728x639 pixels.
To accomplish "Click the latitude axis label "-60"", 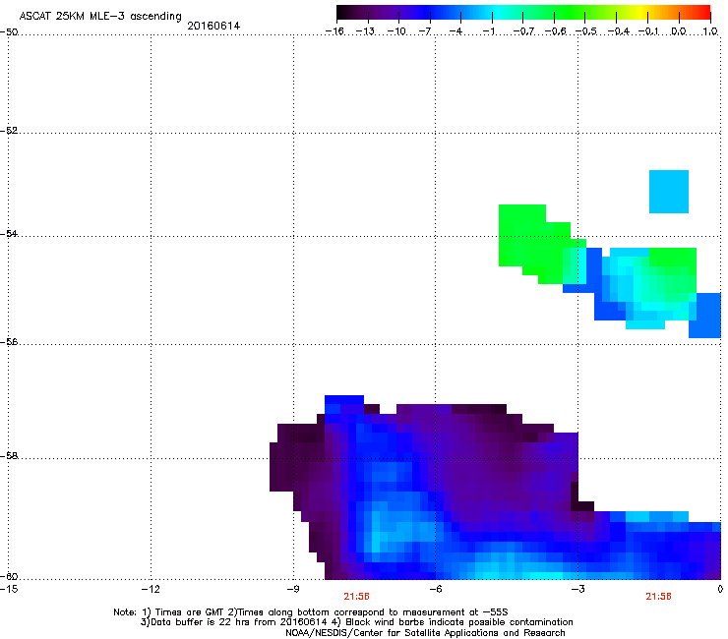I will 9,576.
